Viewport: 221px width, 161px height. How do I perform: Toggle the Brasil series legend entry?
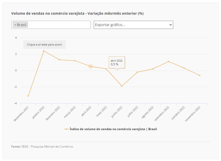[x=111, y=129]
